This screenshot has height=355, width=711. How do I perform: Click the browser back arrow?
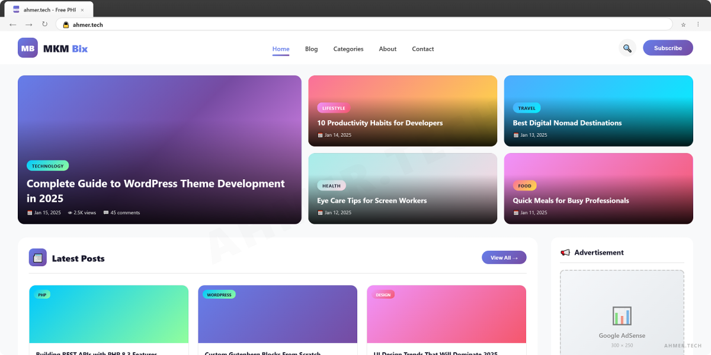[x=13, y=24]
